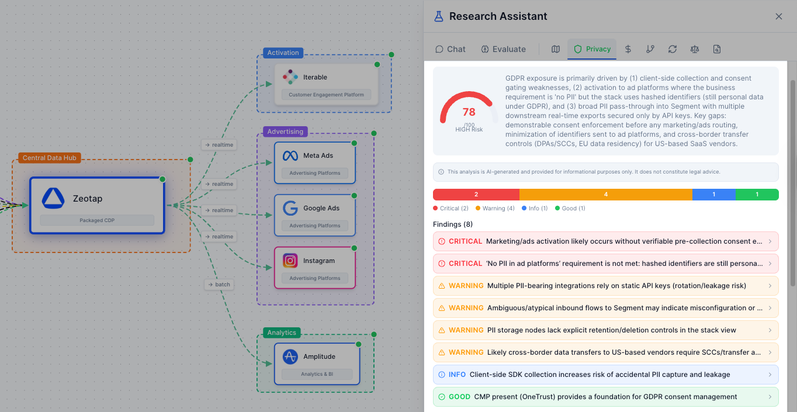Toggle the status indicator on Iterable node
Screen dimensions: 797x412
tap(376, 64)
